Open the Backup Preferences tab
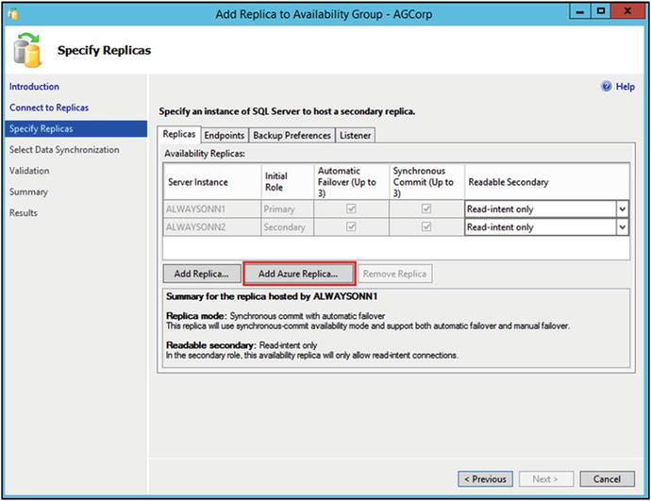651x501 pixels. 292,135
